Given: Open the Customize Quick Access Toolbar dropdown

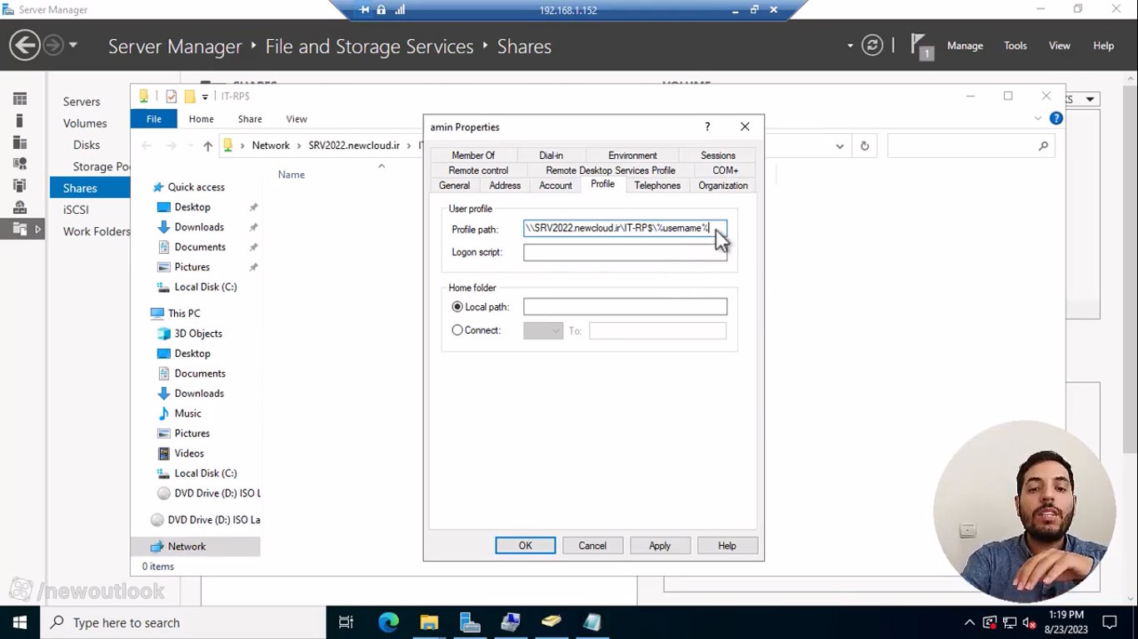Looking at the screenshot, I should [205, 97].
